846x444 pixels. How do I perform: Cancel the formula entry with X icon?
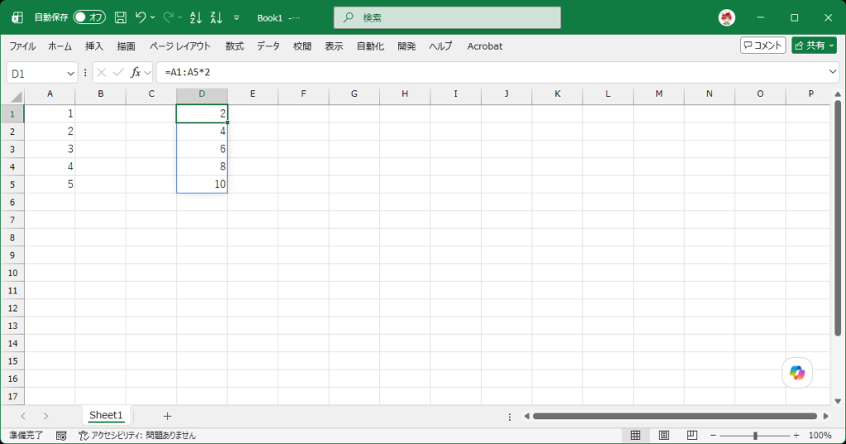[101, 73]
